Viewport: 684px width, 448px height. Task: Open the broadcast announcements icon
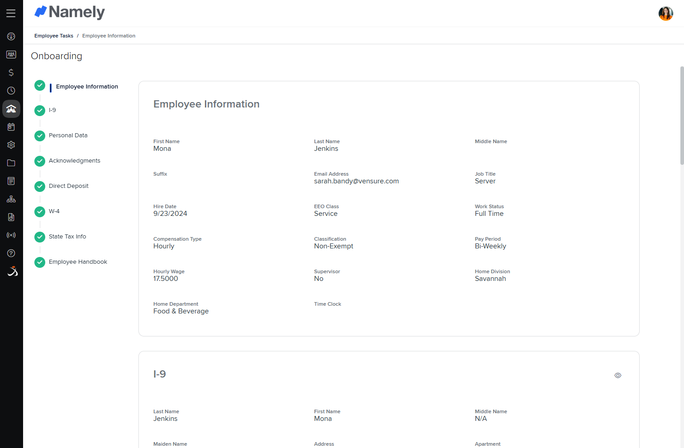pos(11,235)
